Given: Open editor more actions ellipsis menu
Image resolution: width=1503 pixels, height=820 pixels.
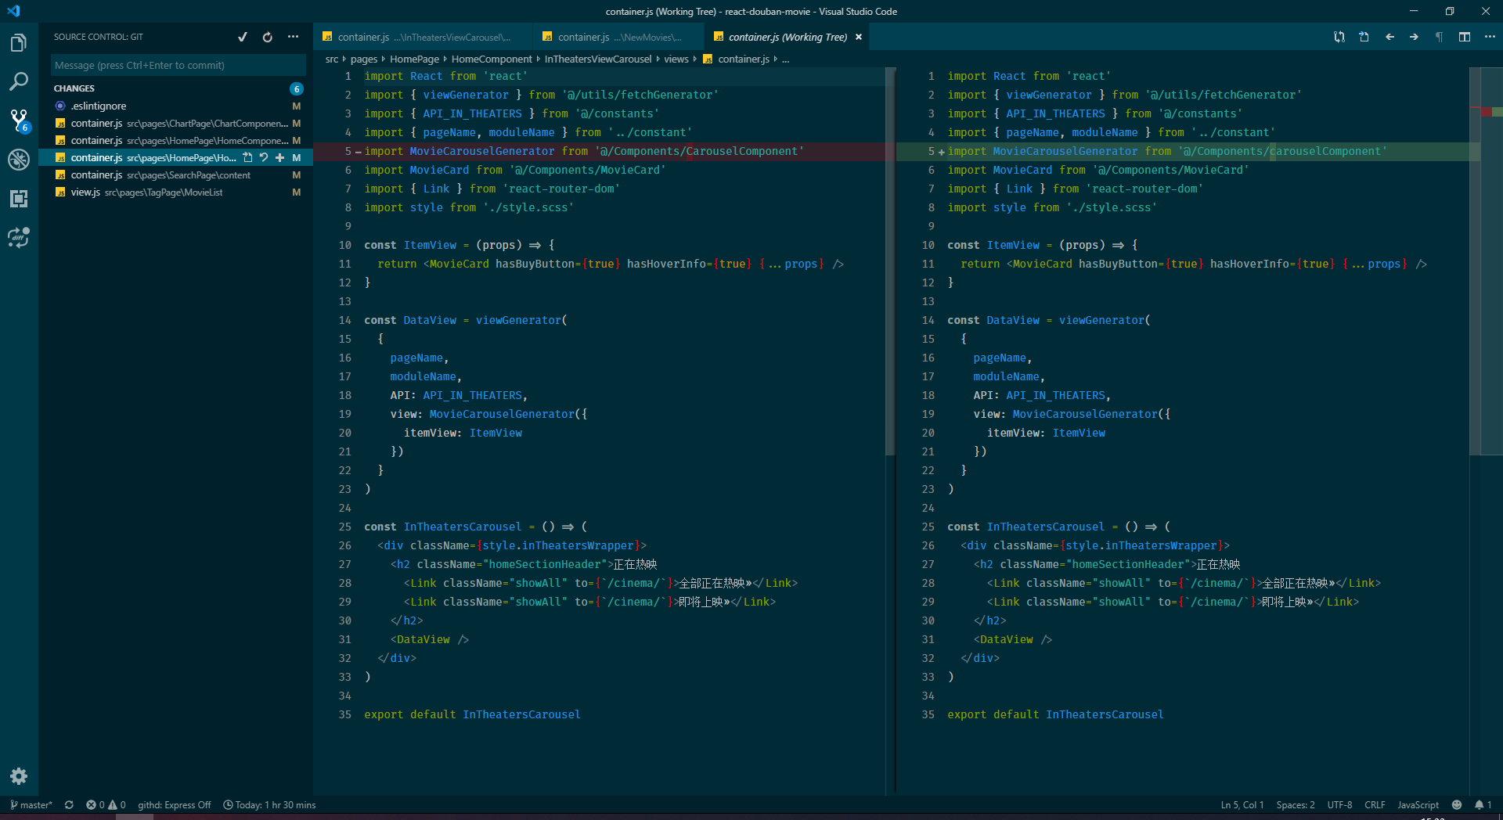Looking at the screenshot, I should 1490,37.
